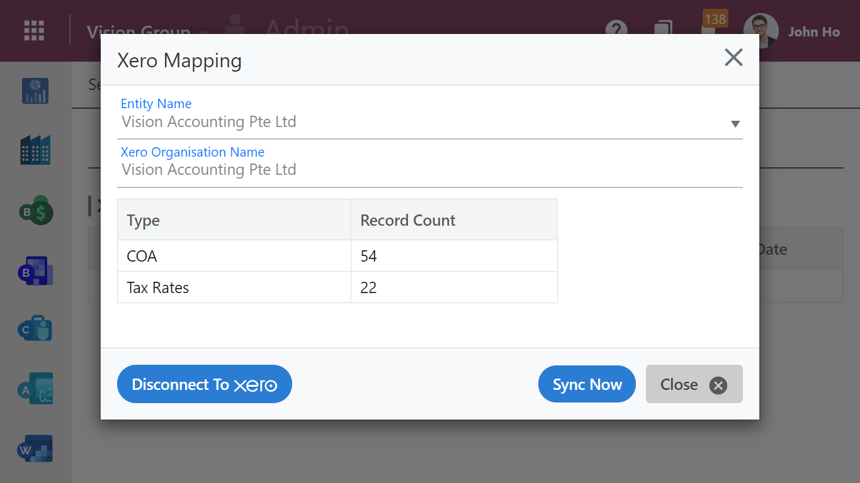Click the Disconnect To Xero button
The height and width of the screenshot is (483, 860).
click(x=205, y=384)
